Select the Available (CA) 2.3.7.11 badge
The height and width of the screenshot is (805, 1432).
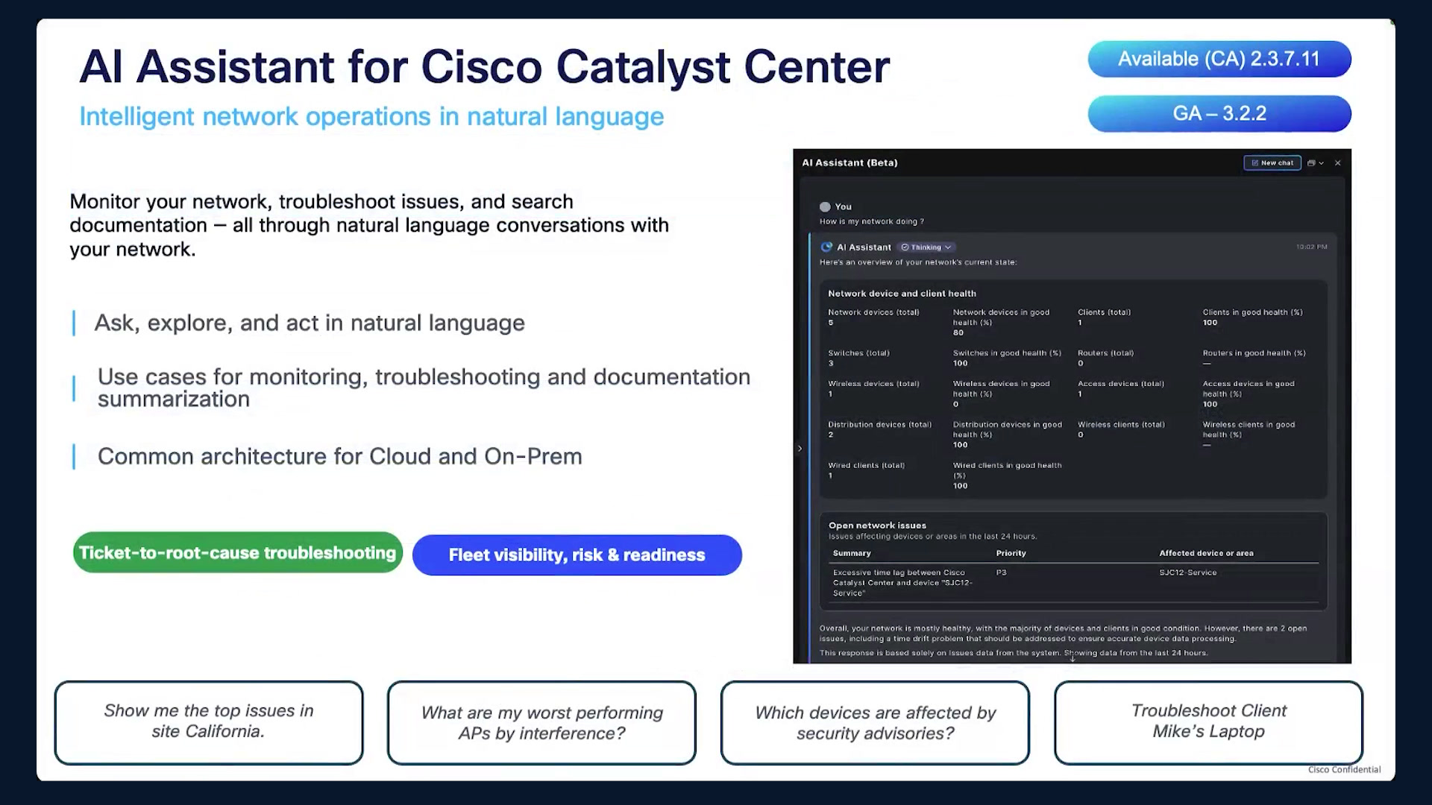click(1219, 59)
